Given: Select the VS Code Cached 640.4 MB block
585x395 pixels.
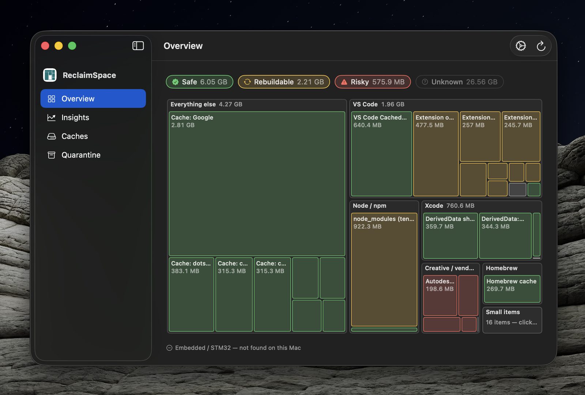Looking at the screenshot, I should point(381,154).
